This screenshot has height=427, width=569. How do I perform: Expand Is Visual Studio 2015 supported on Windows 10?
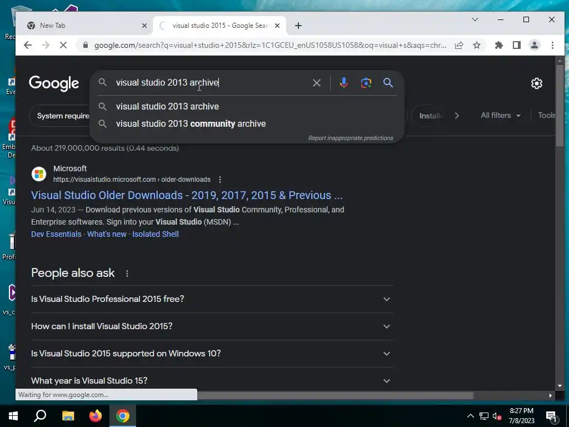[212, 353]
